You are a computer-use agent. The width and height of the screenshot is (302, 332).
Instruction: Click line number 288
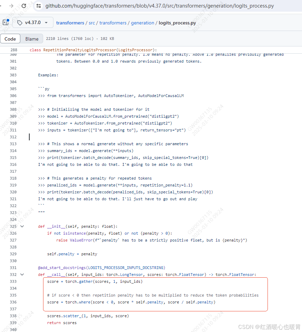[14, 50]
